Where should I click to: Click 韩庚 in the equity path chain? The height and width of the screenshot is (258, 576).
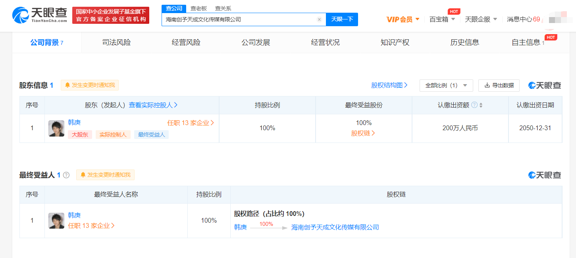pos(241,227)
